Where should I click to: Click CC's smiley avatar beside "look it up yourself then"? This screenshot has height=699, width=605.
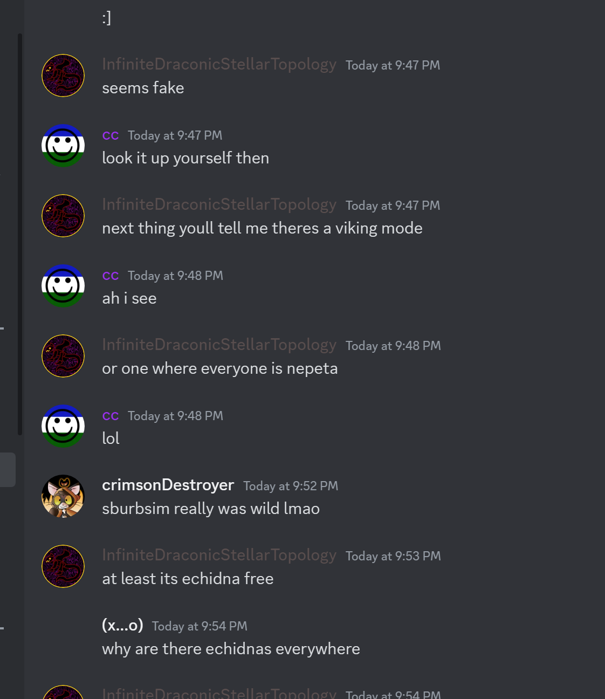(63, 146)
